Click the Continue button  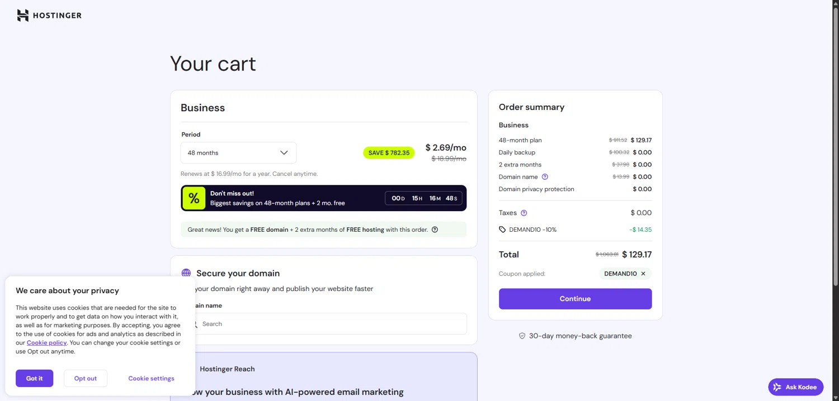point(575,299)
